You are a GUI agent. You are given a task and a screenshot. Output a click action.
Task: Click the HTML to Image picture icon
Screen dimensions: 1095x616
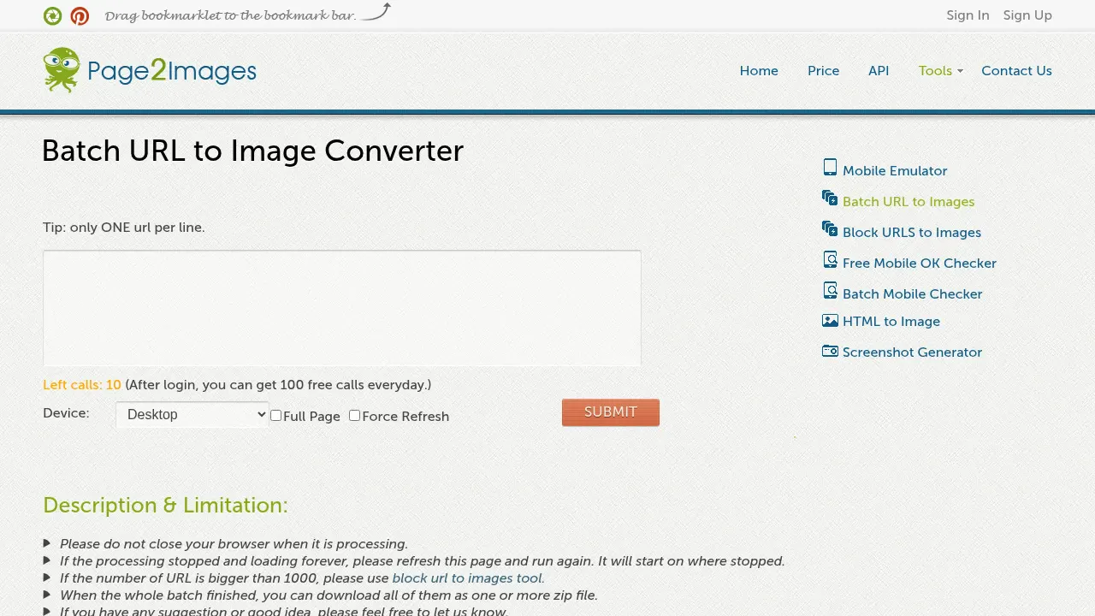point(830,321)
